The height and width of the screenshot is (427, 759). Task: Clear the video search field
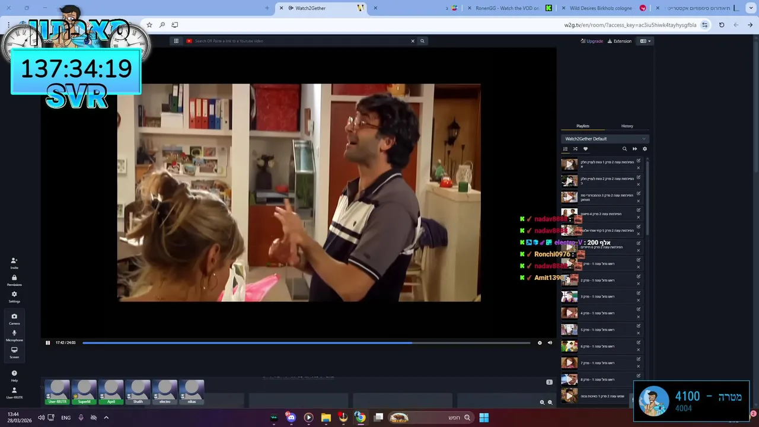(x=413, y=41)
